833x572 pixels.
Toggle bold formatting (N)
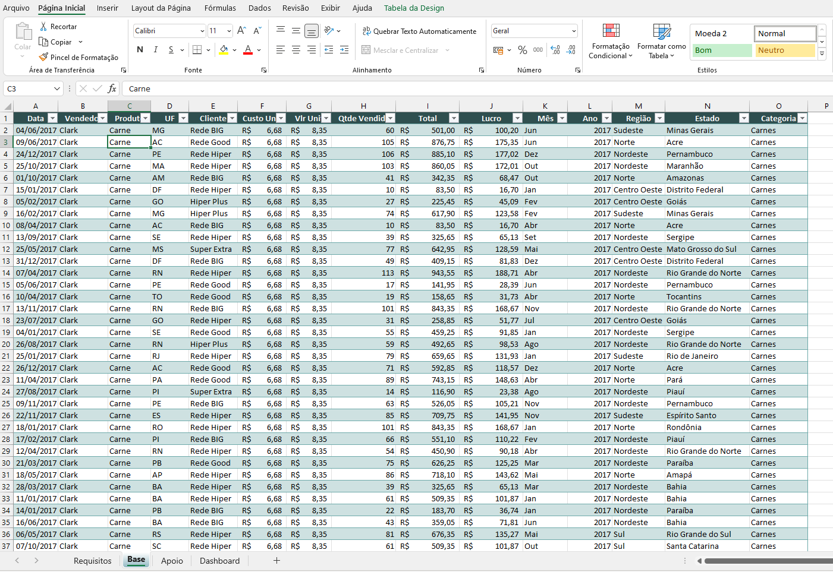[x=140, y=50]
